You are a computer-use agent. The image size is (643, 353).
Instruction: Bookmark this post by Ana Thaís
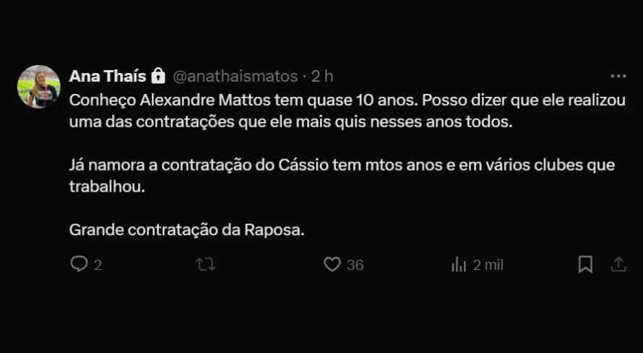coord(585,265)
